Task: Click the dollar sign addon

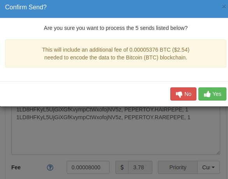Action: 122,167
